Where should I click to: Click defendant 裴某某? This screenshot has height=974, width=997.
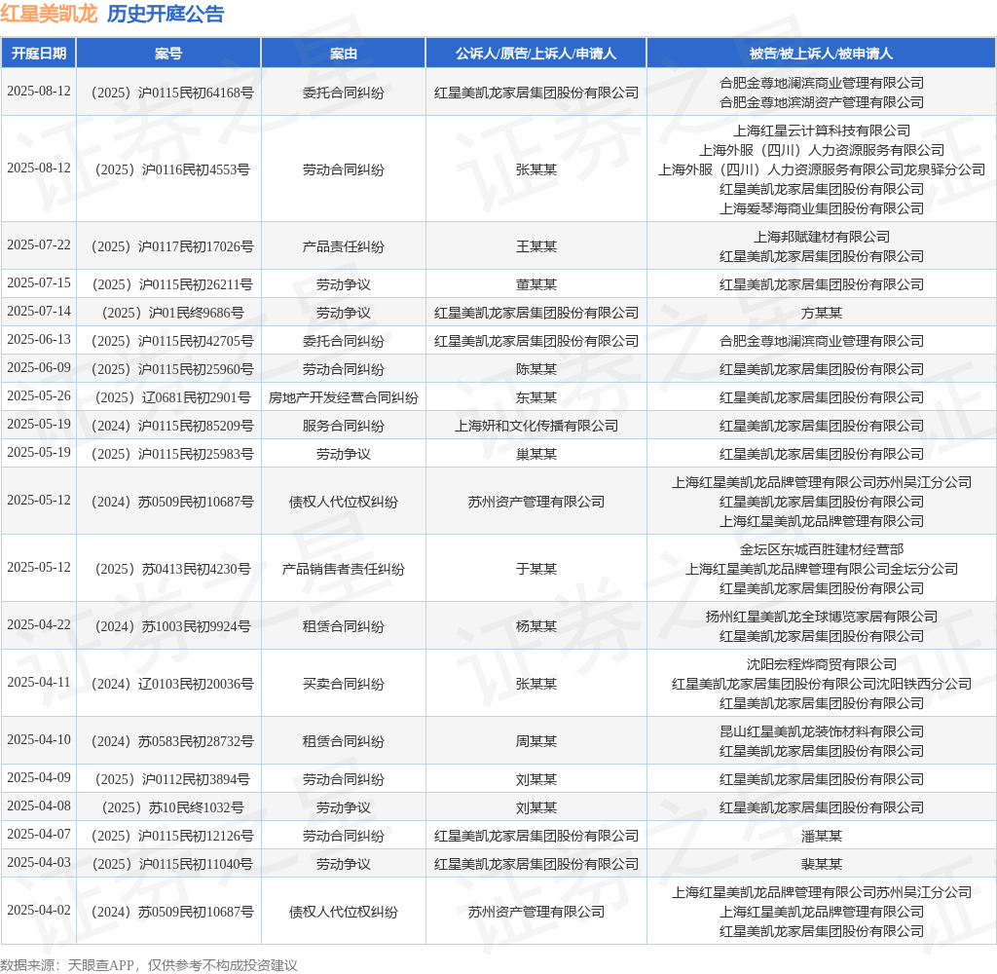point(822,865)
